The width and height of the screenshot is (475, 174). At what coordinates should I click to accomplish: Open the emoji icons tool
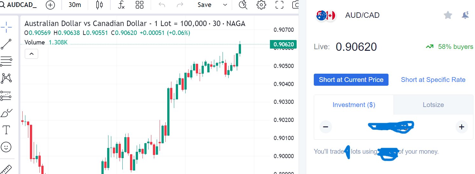6,147
